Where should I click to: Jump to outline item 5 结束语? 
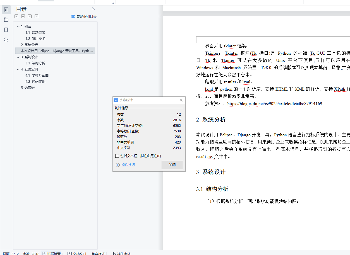28,88
